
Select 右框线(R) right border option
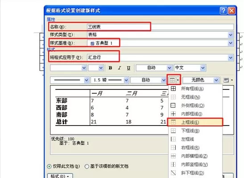point(195,147)
